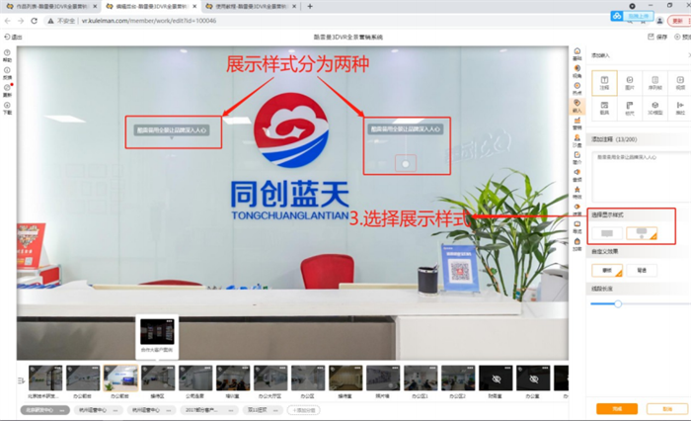Close the middle browser tab

point(194,6)
